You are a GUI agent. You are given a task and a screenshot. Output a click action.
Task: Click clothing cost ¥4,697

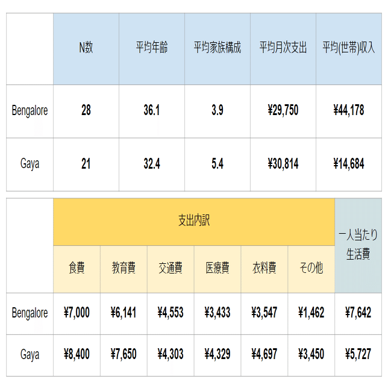coord(264,354)
